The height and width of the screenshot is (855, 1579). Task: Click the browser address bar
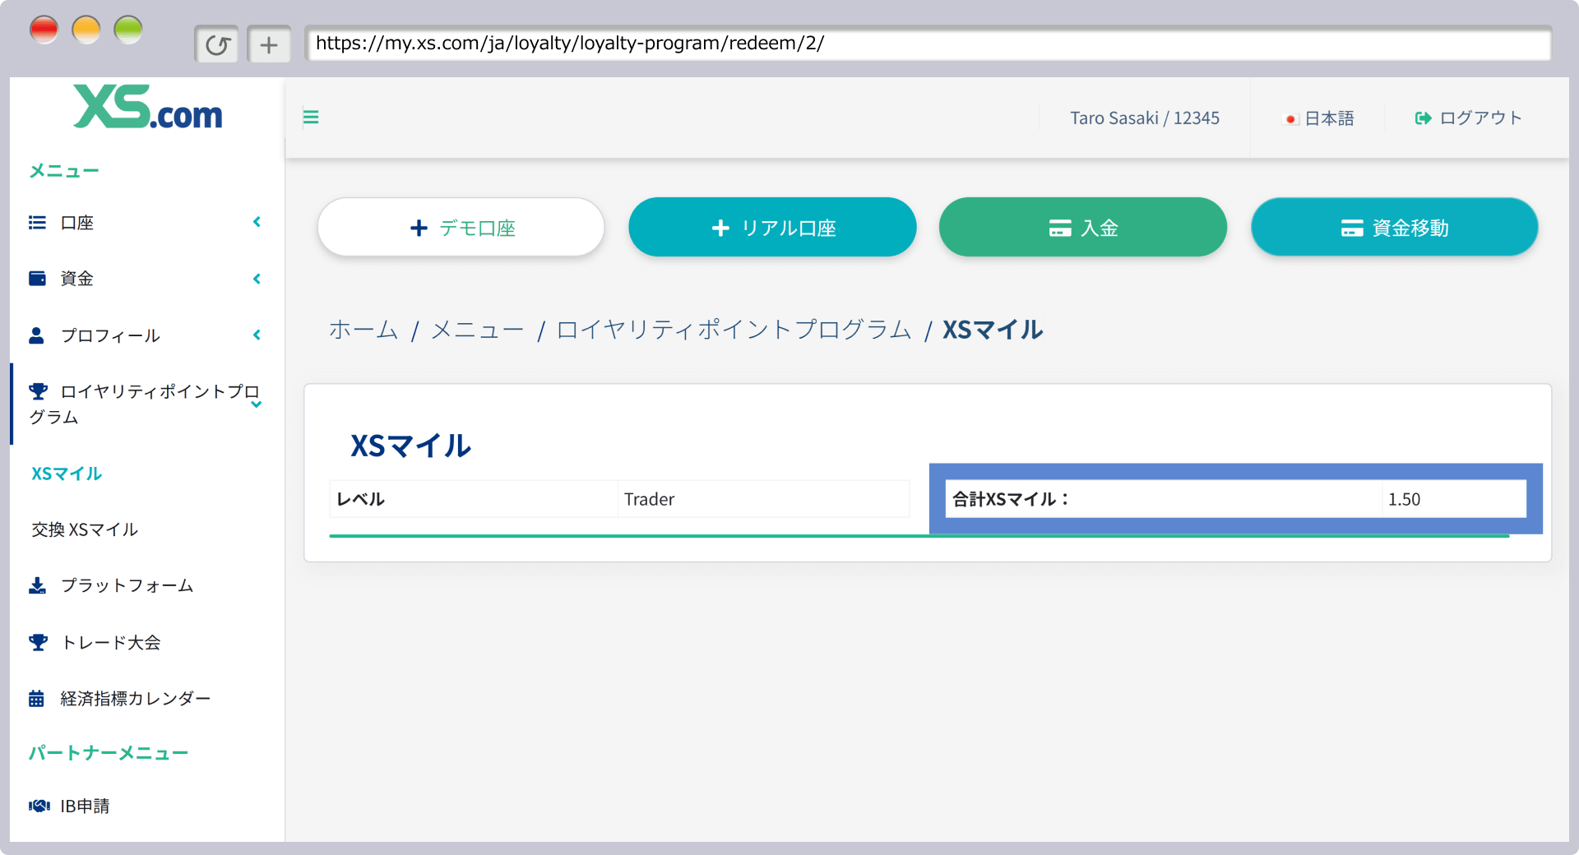tap(928, 44)
